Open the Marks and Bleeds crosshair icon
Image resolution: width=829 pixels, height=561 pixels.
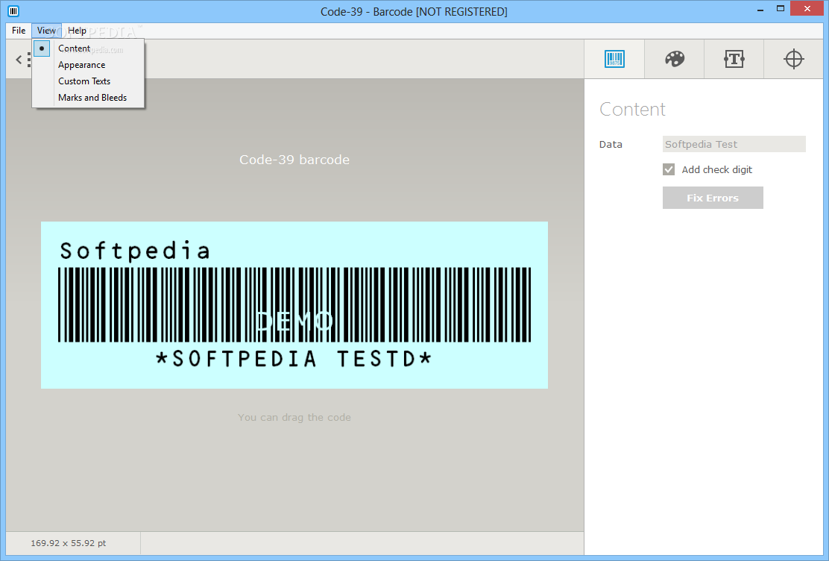pyautogui.click(x=793, y=59)
